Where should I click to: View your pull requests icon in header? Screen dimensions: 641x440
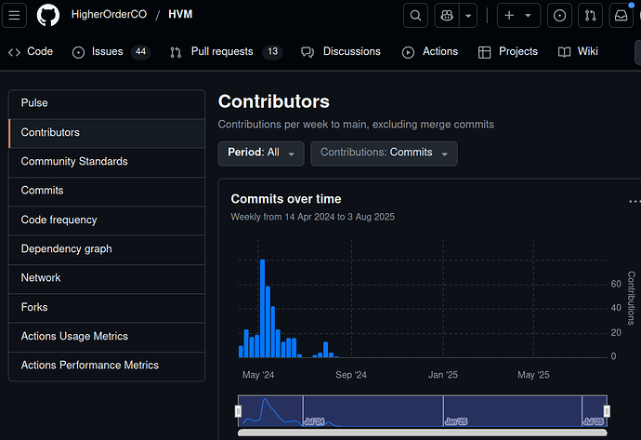(x=590, y=16)
